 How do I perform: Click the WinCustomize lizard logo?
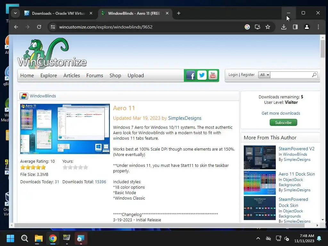click(52, 53)
